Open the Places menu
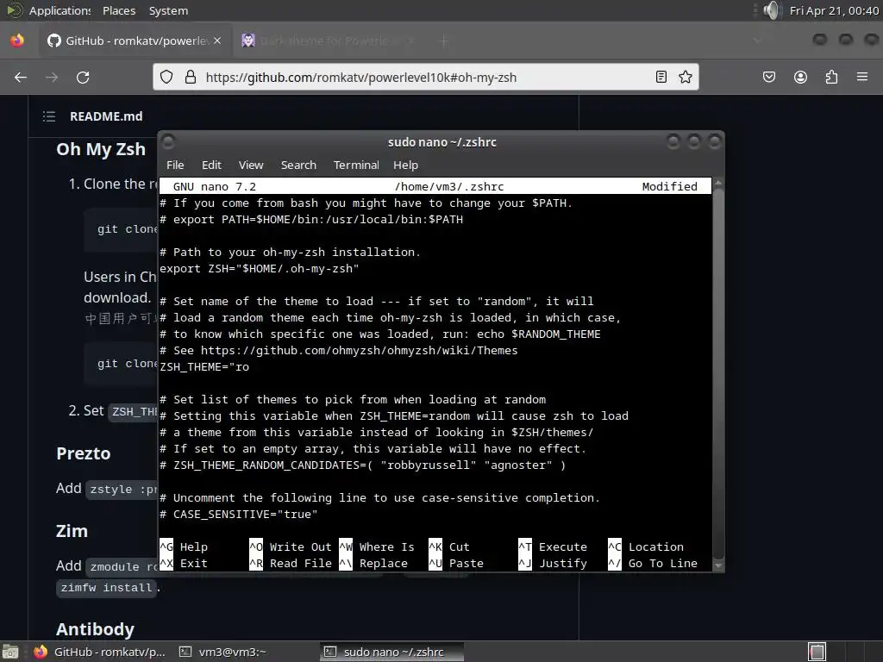 (x=119, y=10)
